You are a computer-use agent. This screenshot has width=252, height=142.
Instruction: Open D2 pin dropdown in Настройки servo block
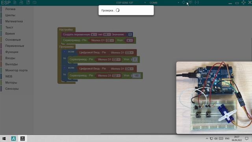point(110,40)
